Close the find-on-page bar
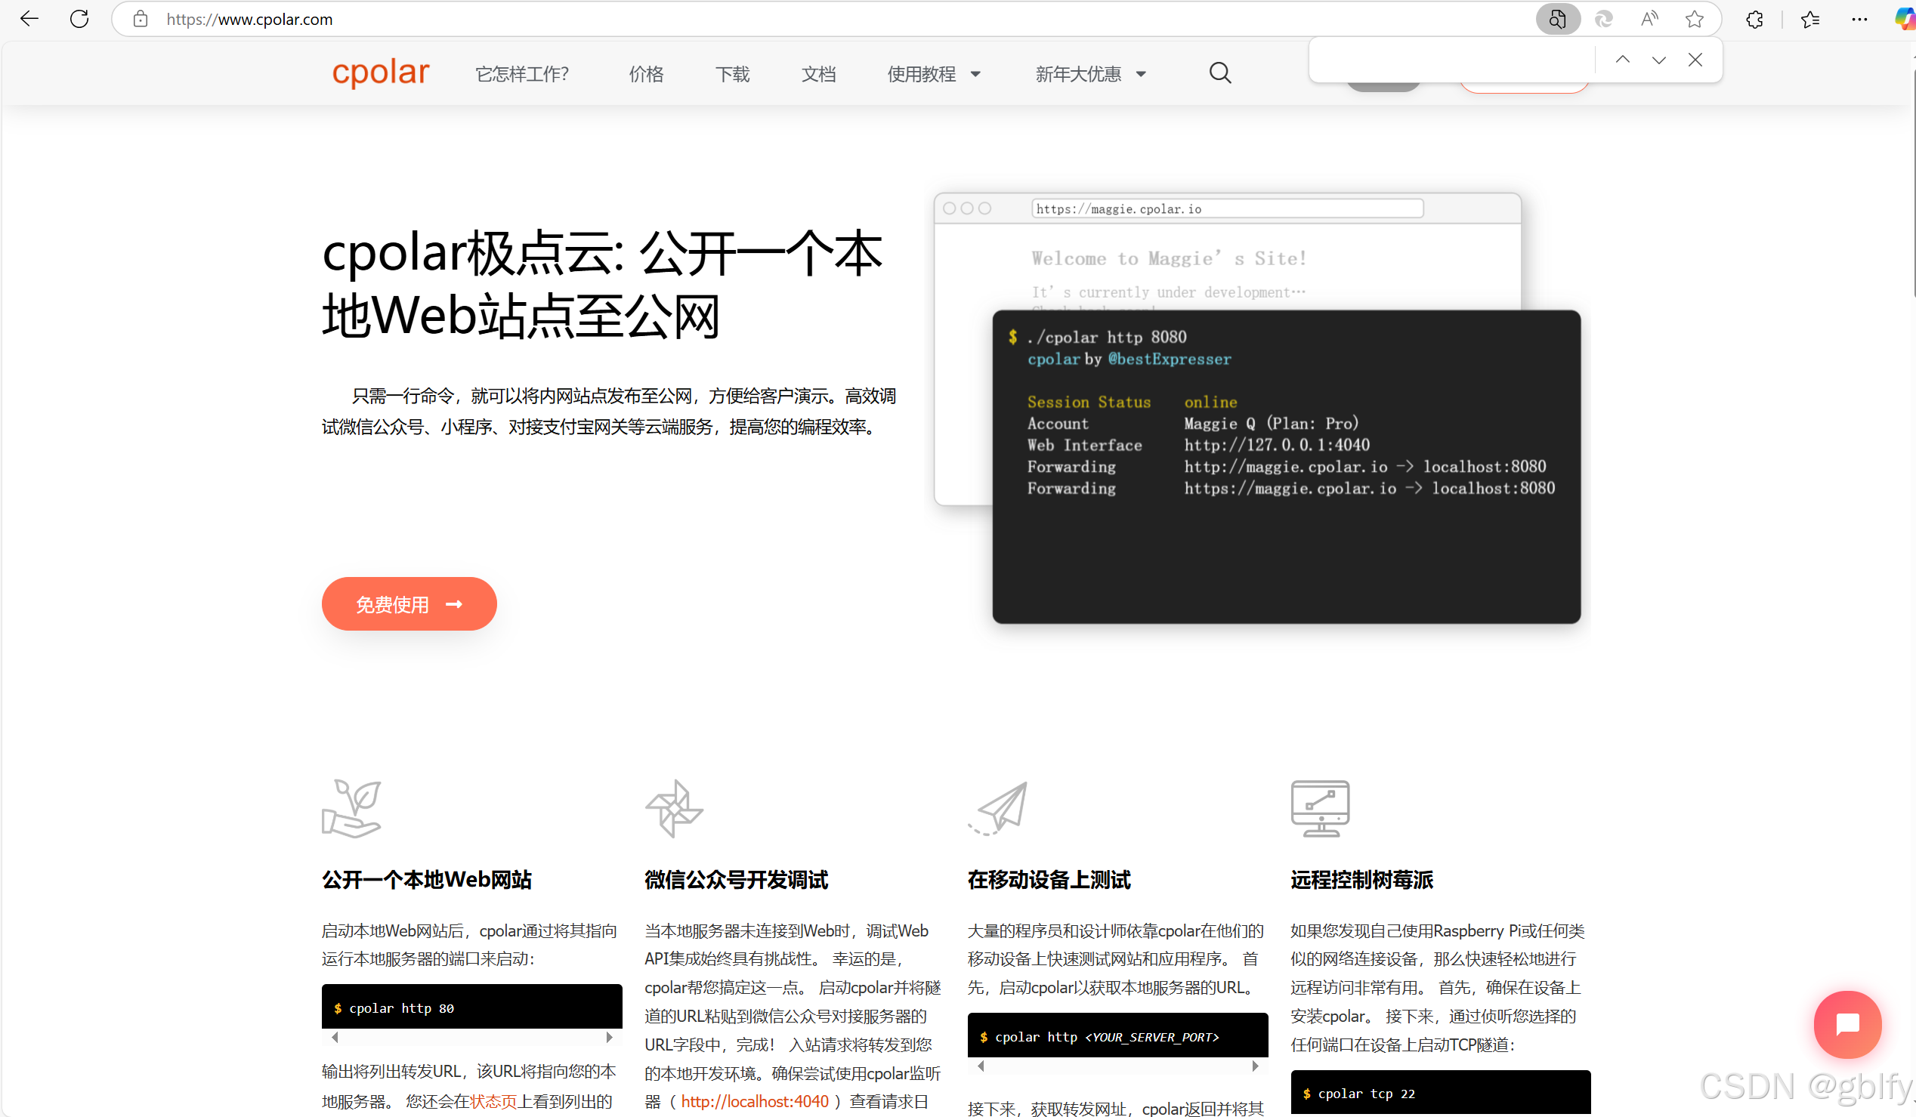Screen dimensions: 1916x1117 (x=1695, y=60)
